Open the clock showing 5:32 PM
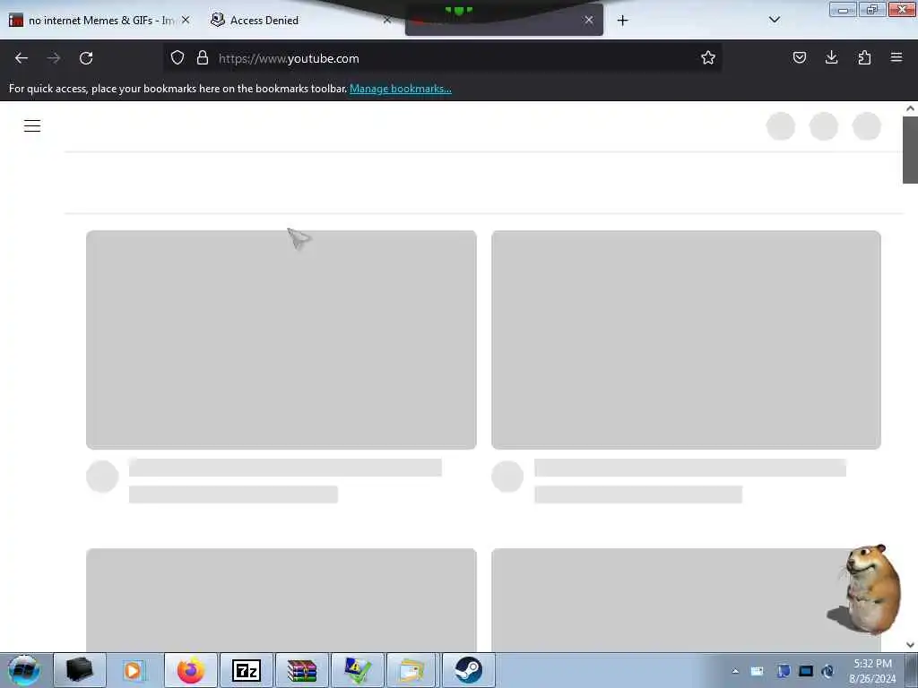This screenshot has width=918, height=688. [872, 671]
